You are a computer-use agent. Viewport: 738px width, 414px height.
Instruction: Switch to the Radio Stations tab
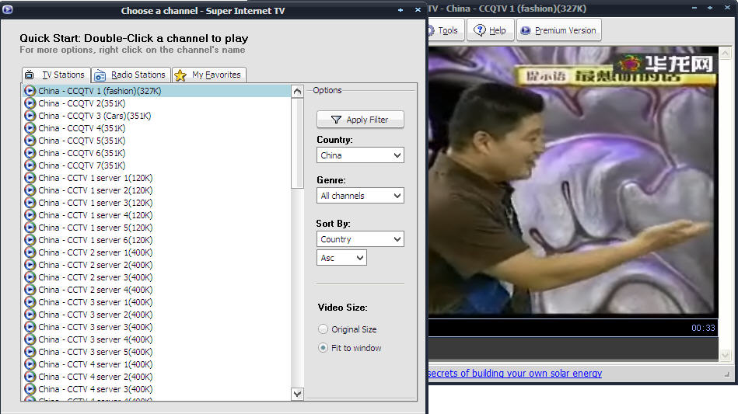[138, 75]
